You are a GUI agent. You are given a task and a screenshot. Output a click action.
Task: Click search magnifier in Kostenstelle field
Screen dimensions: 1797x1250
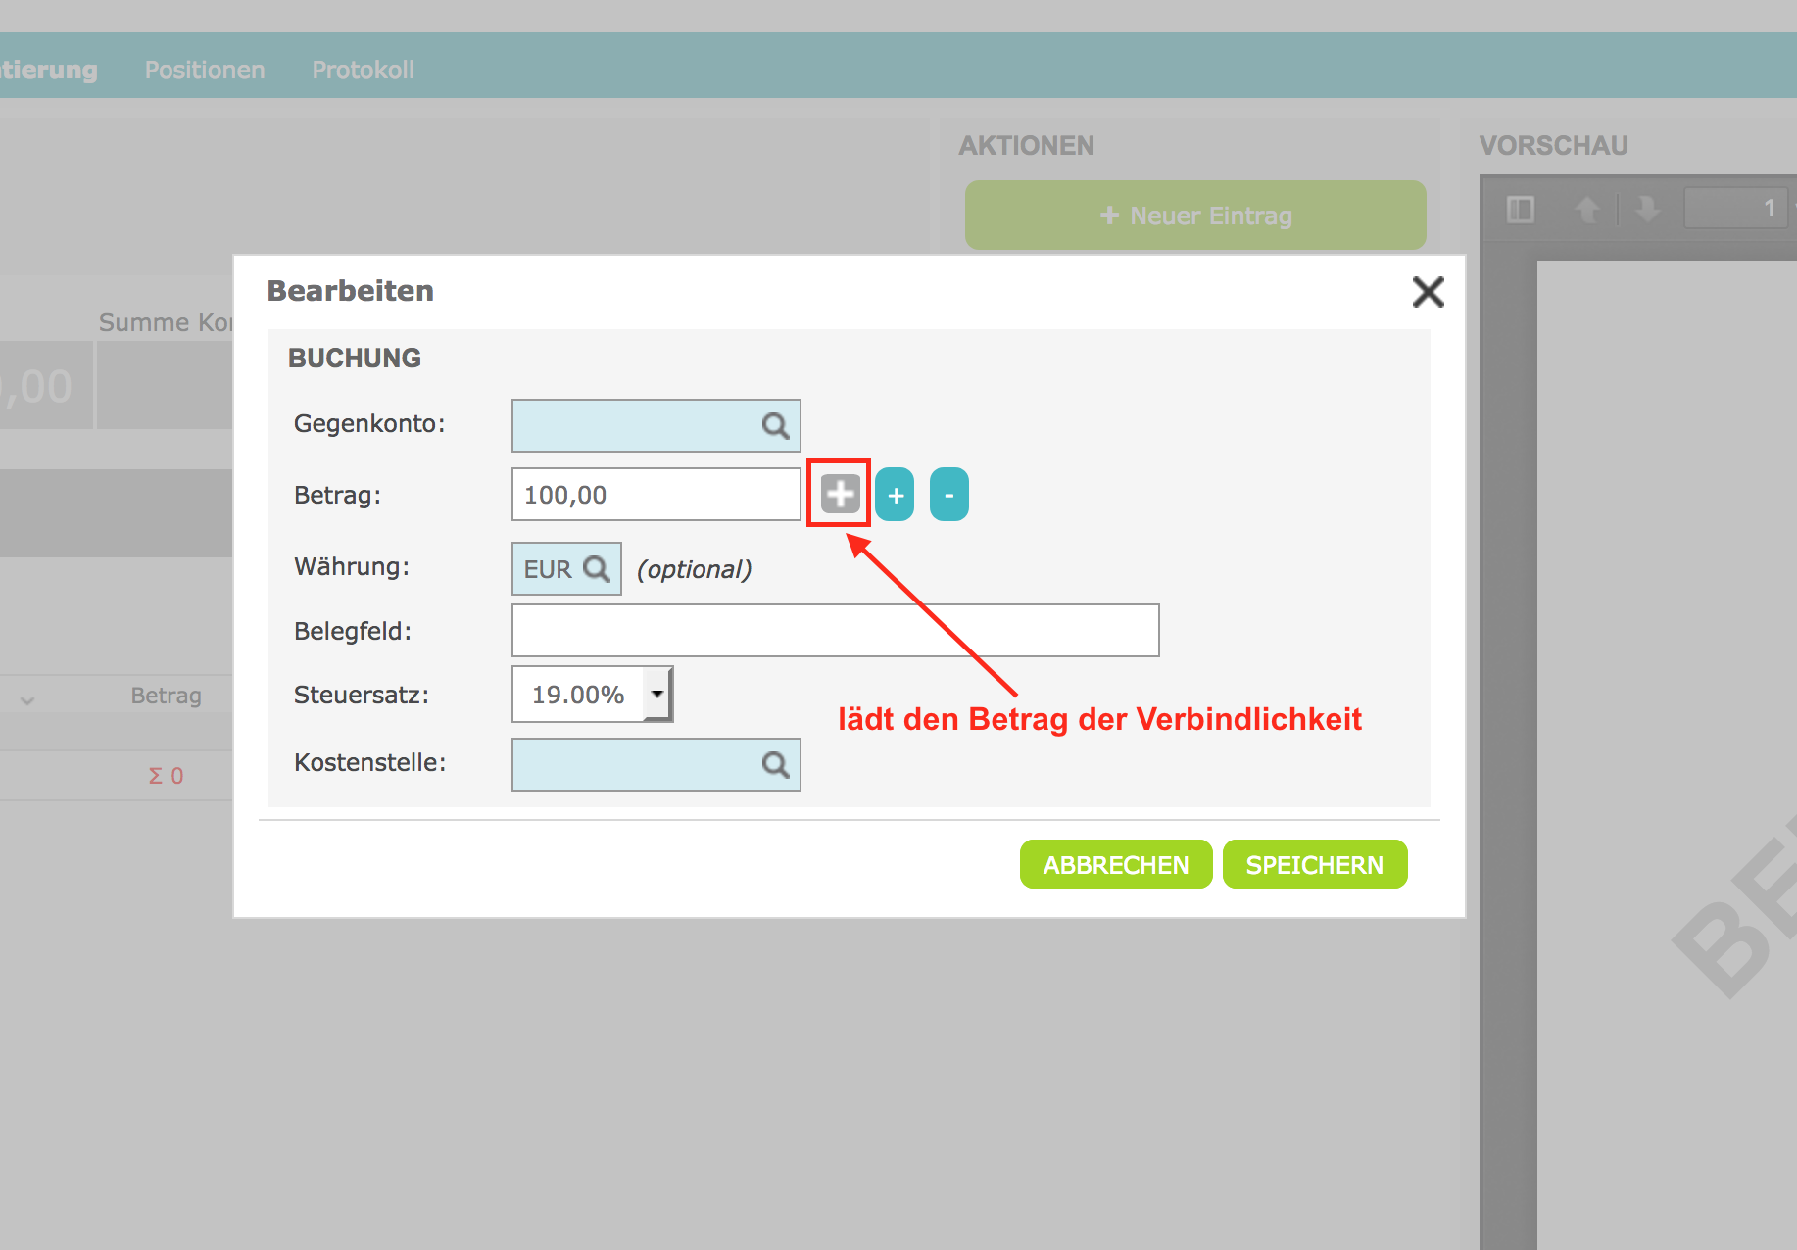pyautogui.click(x=775, y=765)
